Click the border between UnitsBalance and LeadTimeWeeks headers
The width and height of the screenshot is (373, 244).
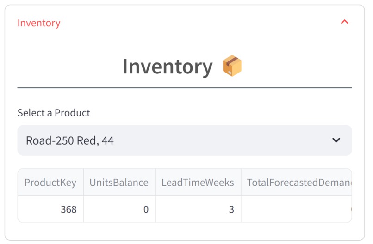click(x=155, y=183)
